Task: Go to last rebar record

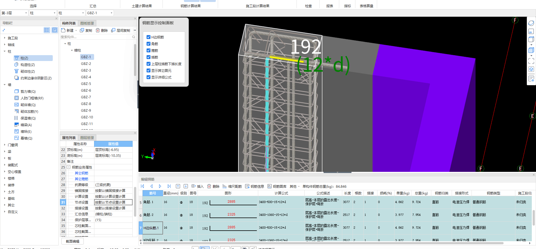Action: pyautogui.click(x=169, y=186)
